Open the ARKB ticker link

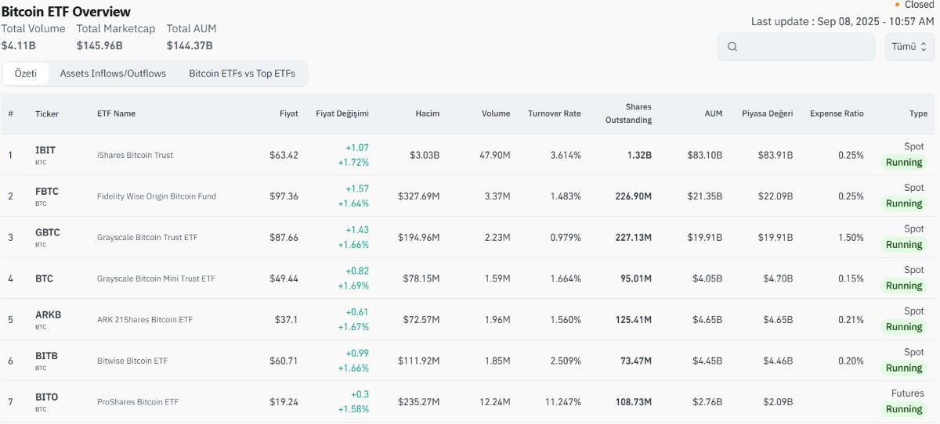point(48,314)
